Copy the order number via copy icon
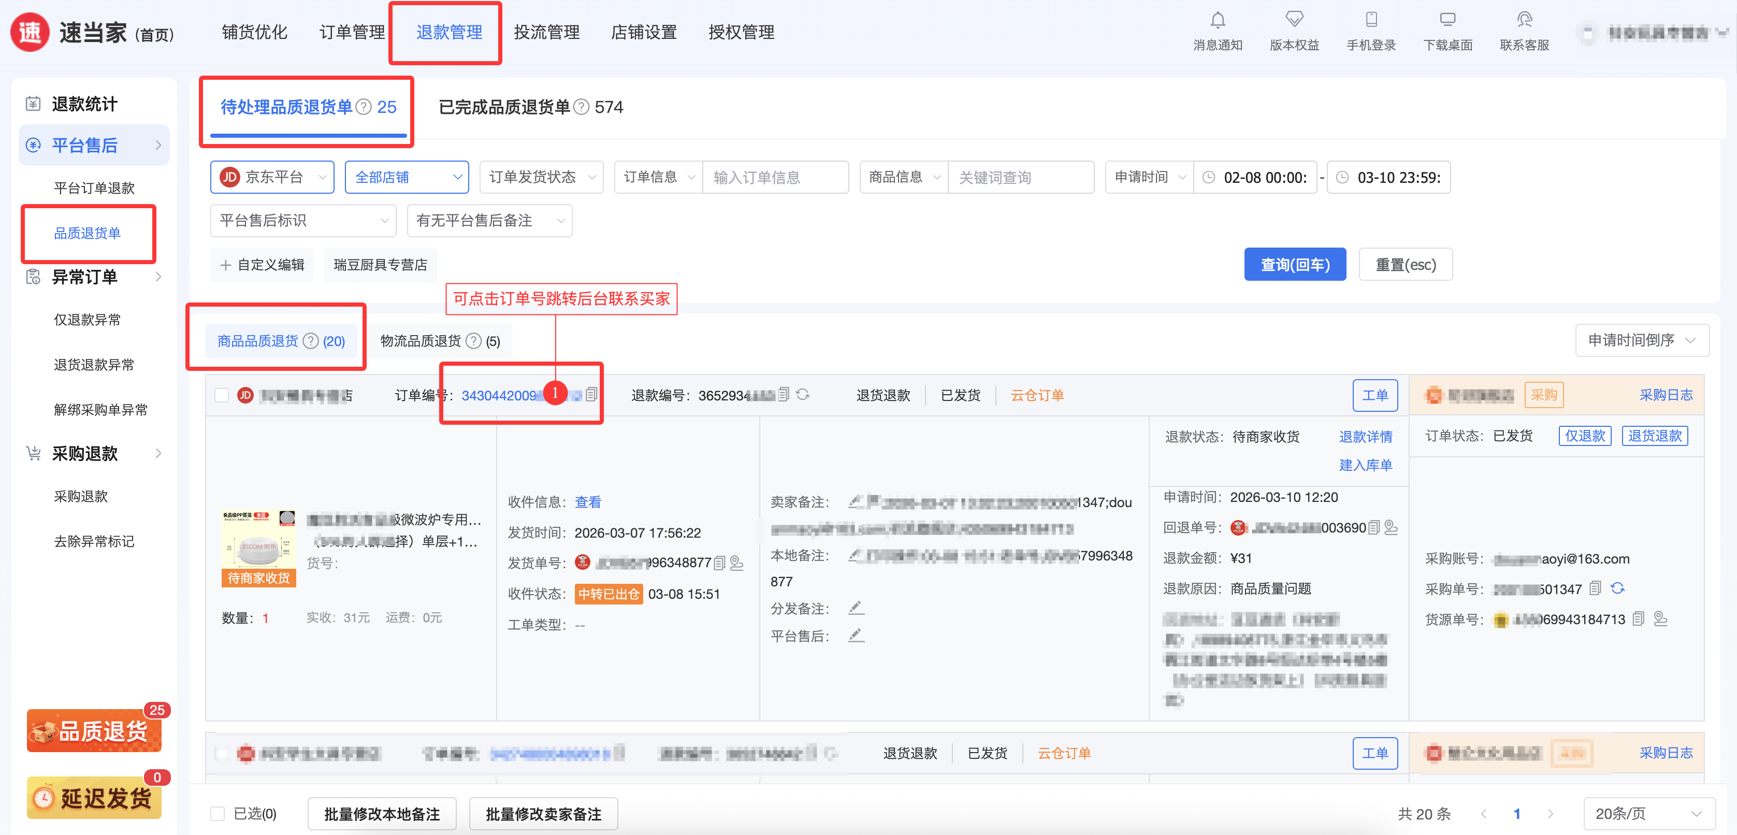 pos(591,395)
